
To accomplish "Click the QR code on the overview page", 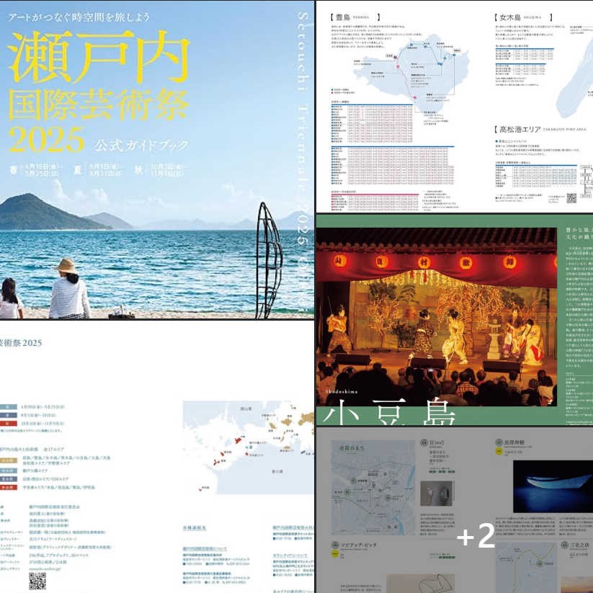I will pos(37,581).
